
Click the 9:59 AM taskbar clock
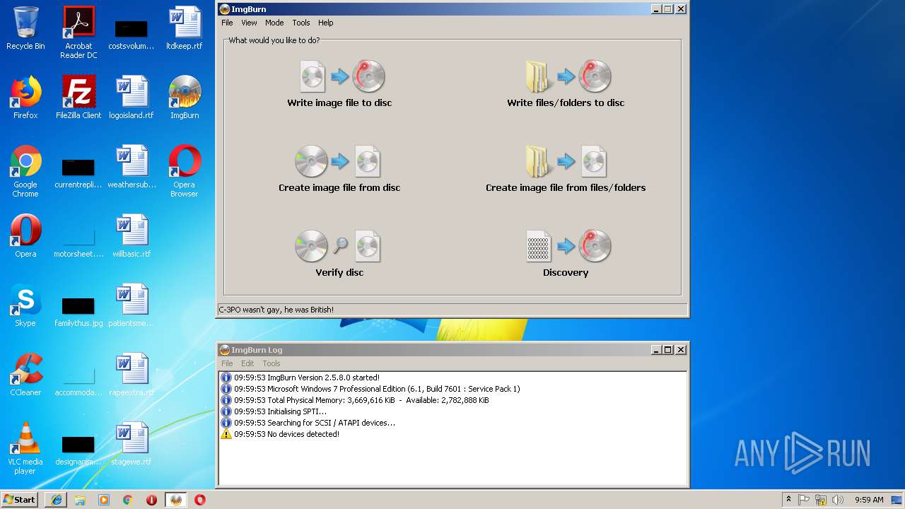869,500
